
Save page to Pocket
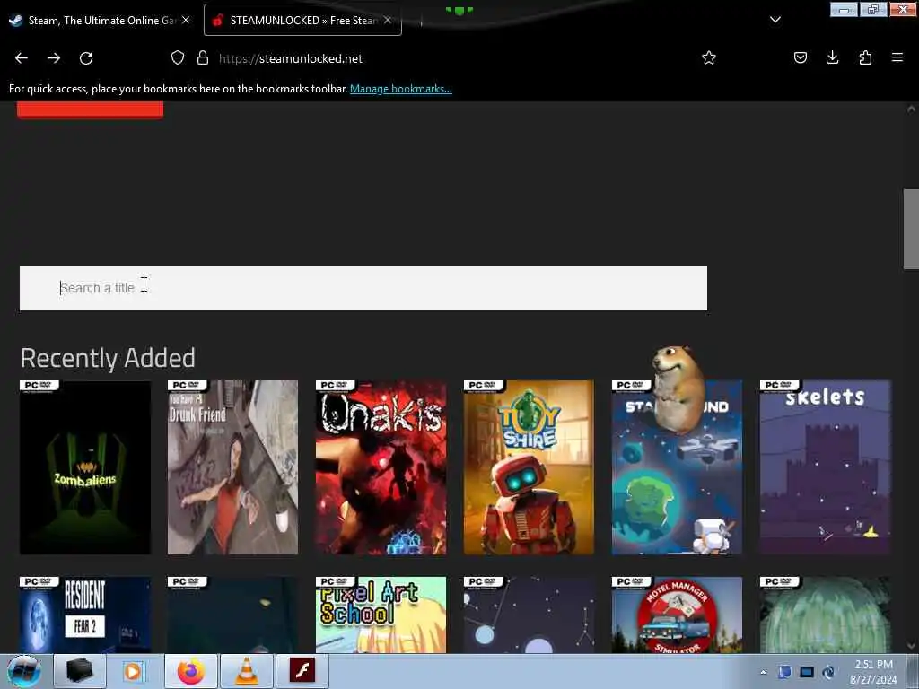tap(801, 58)
